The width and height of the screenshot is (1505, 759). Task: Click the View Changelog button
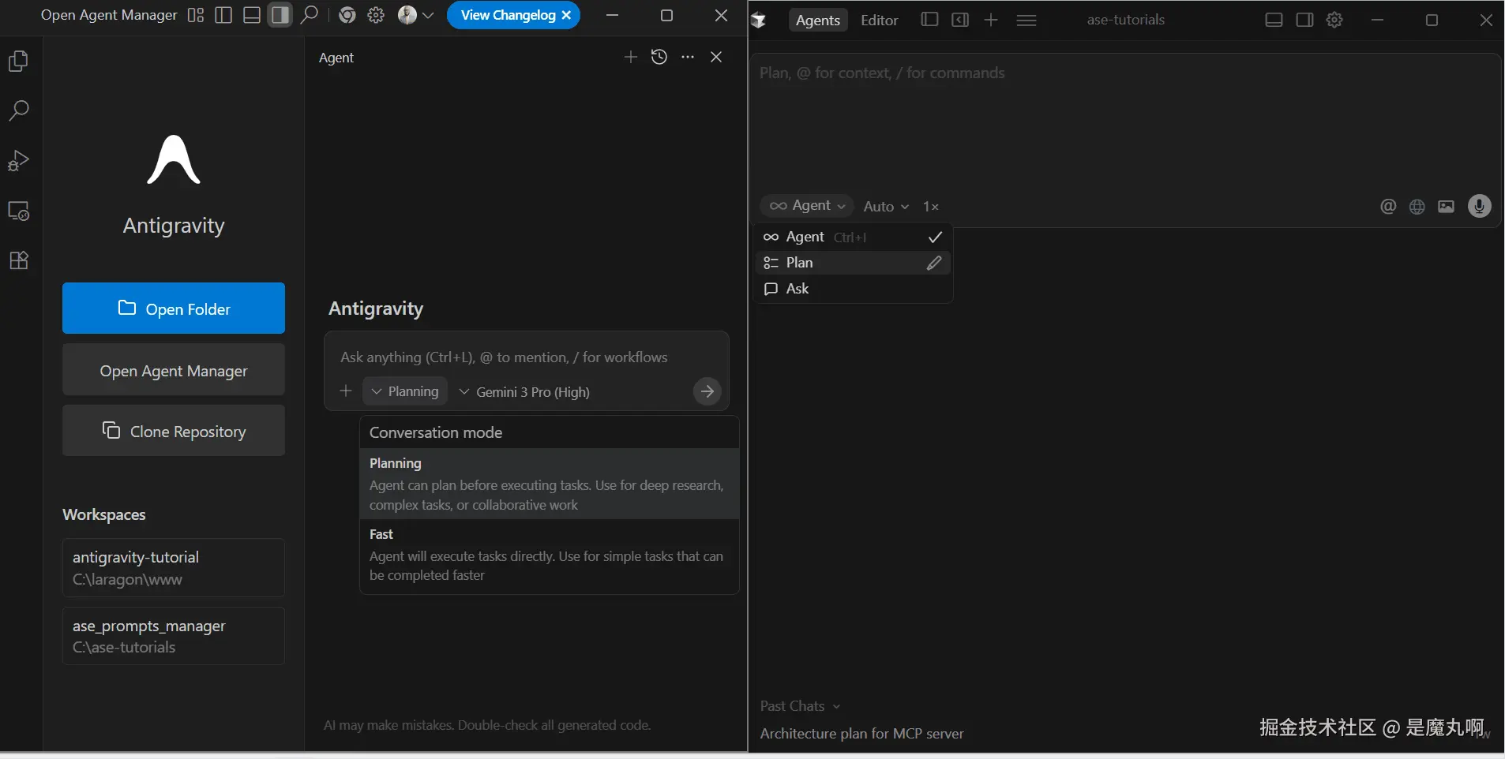click(509, 15)
